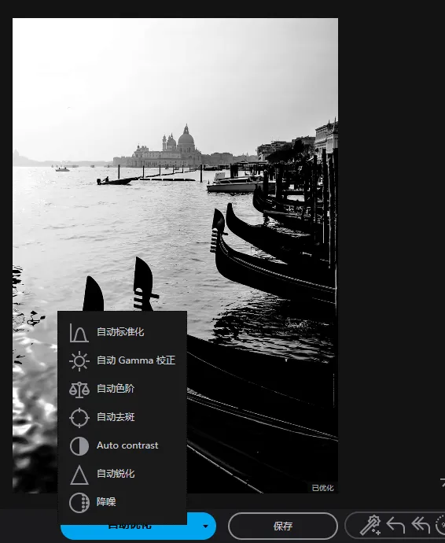Click the double-arrow undo all icon

pyautogui.click(x=421, y=526)
